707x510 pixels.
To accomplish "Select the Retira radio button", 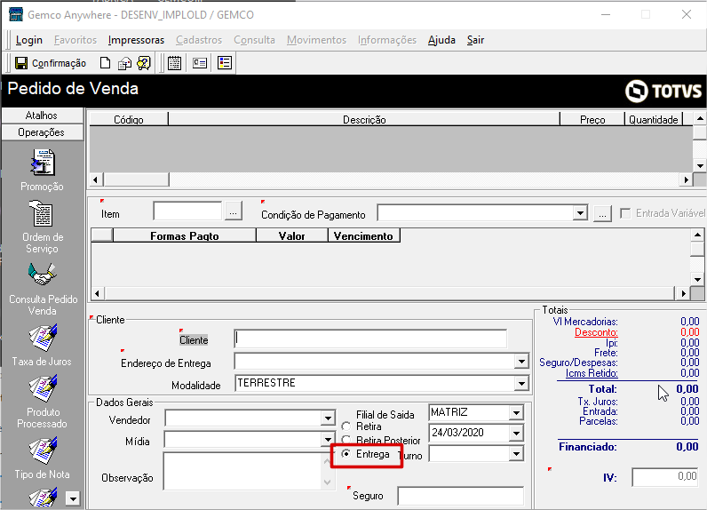I will tap(346, 426).
